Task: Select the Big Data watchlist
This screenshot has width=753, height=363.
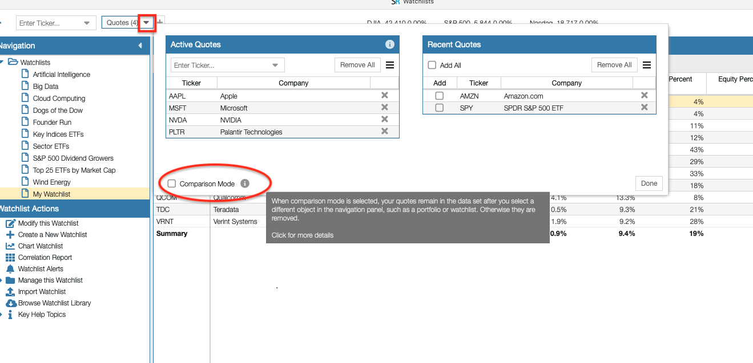Action: pyautogui.click(x=46, y=87)
